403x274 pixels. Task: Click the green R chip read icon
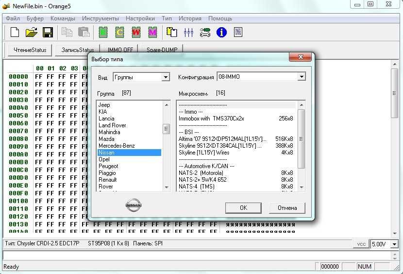tap(103, 33)
